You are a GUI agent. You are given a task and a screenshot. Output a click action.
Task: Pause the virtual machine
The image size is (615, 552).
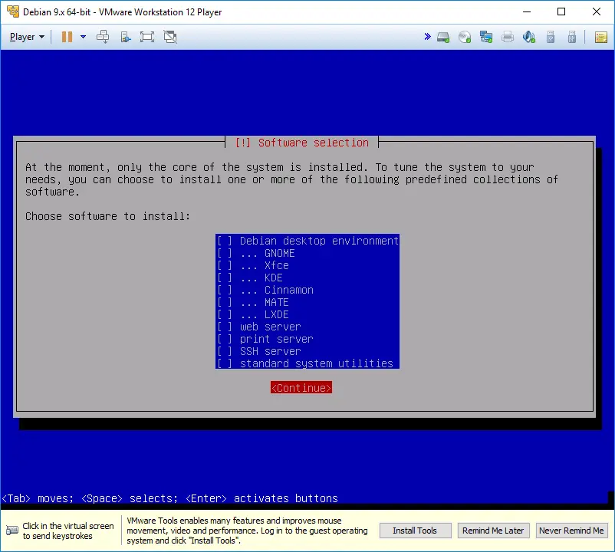point(67,37)
